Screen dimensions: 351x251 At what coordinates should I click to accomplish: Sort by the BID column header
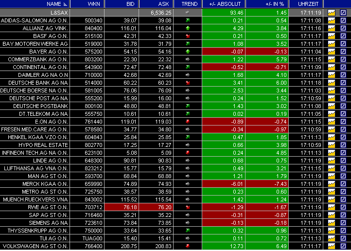click(x=122, y=4)
